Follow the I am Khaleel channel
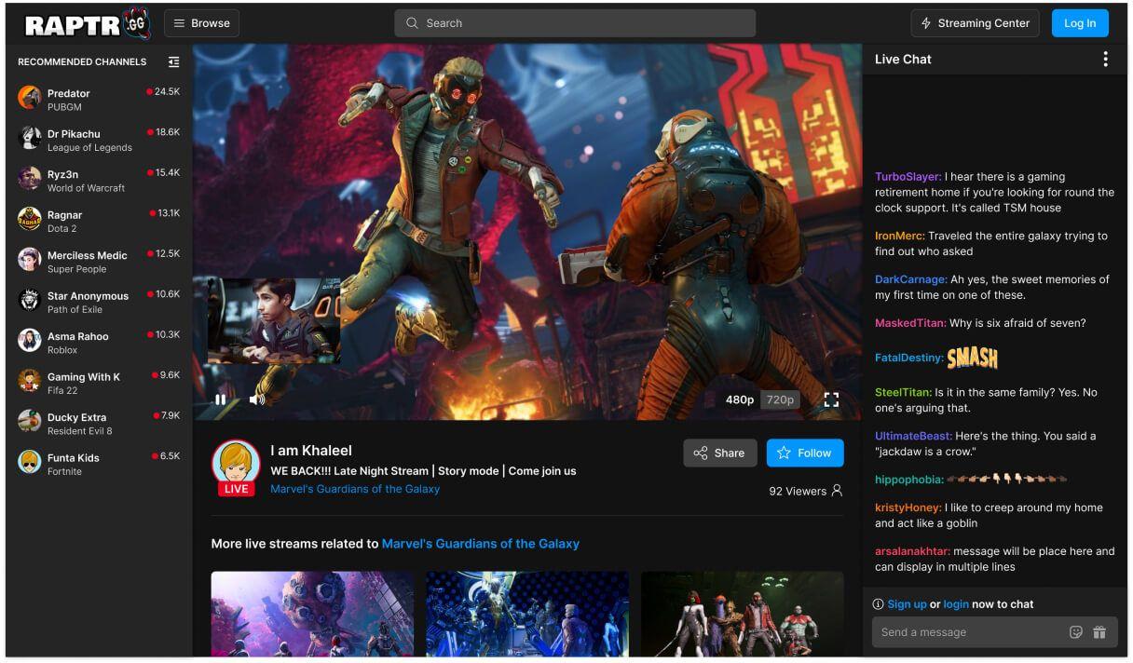The image size is (1133, 663). tap(805, 453)
